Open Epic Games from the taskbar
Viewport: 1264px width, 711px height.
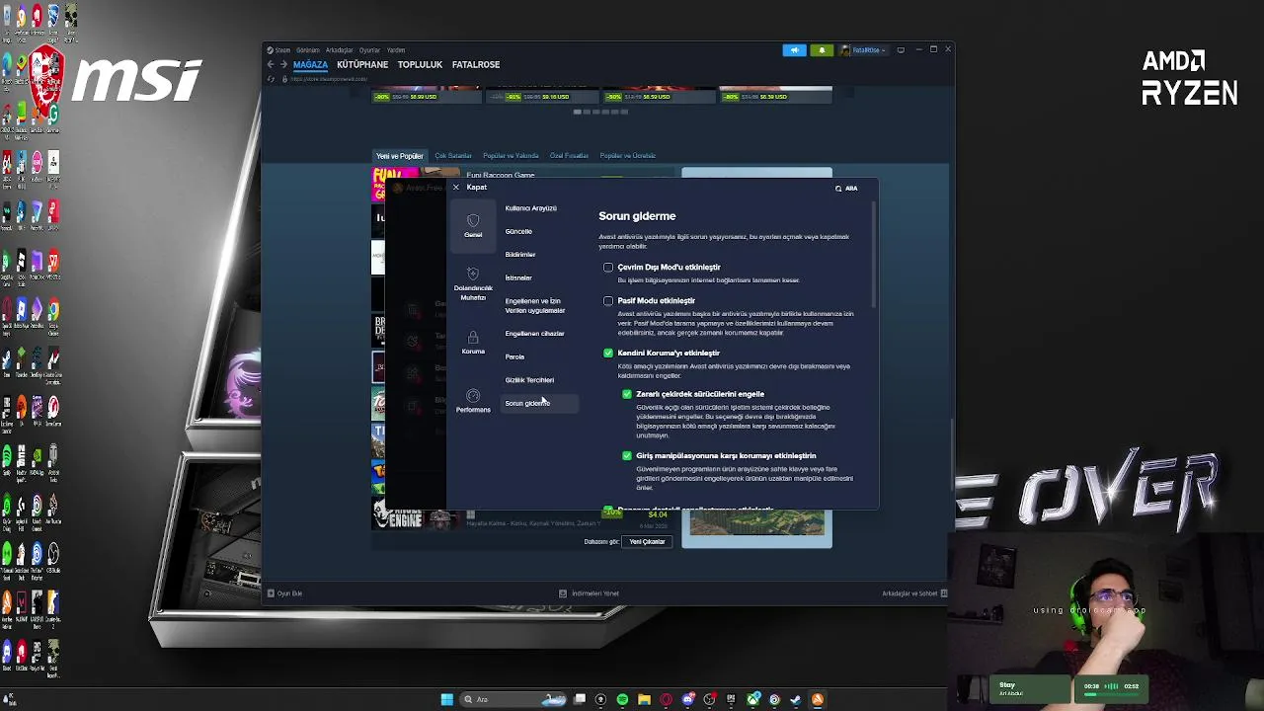coord(731,699)
